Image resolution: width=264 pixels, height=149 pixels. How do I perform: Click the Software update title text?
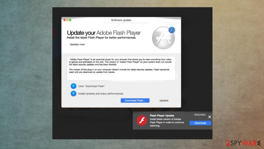(121, 20)
